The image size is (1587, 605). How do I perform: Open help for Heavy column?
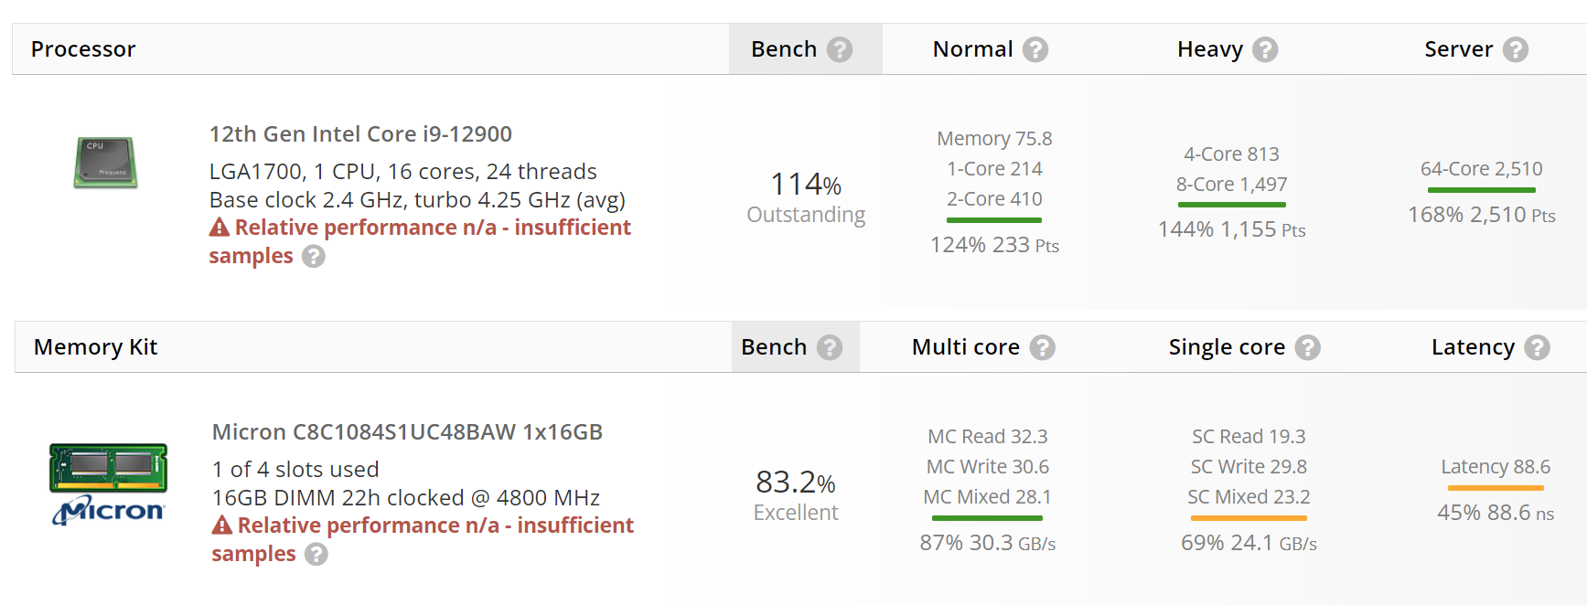[x=1264, y=49]
